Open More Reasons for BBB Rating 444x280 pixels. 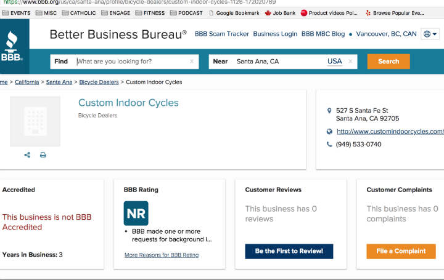pyautogui.click(x=162, y=255)
